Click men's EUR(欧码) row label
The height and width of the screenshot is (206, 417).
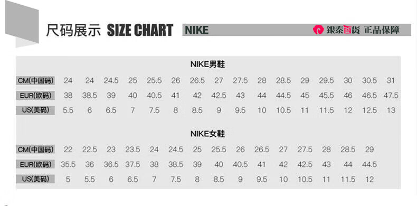[35, 95]
